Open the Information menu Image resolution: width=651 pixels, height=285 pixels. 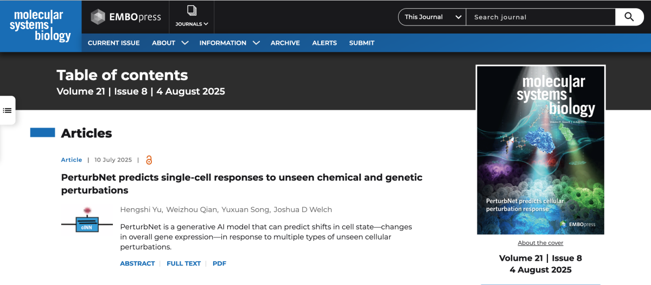click(x=223, y=43)
